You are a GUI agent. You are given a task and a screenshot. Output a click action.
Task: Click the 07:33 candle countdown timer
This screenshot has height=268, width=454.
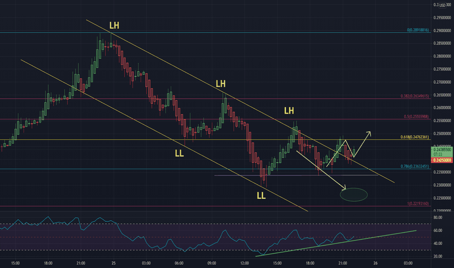coord(437,155)
